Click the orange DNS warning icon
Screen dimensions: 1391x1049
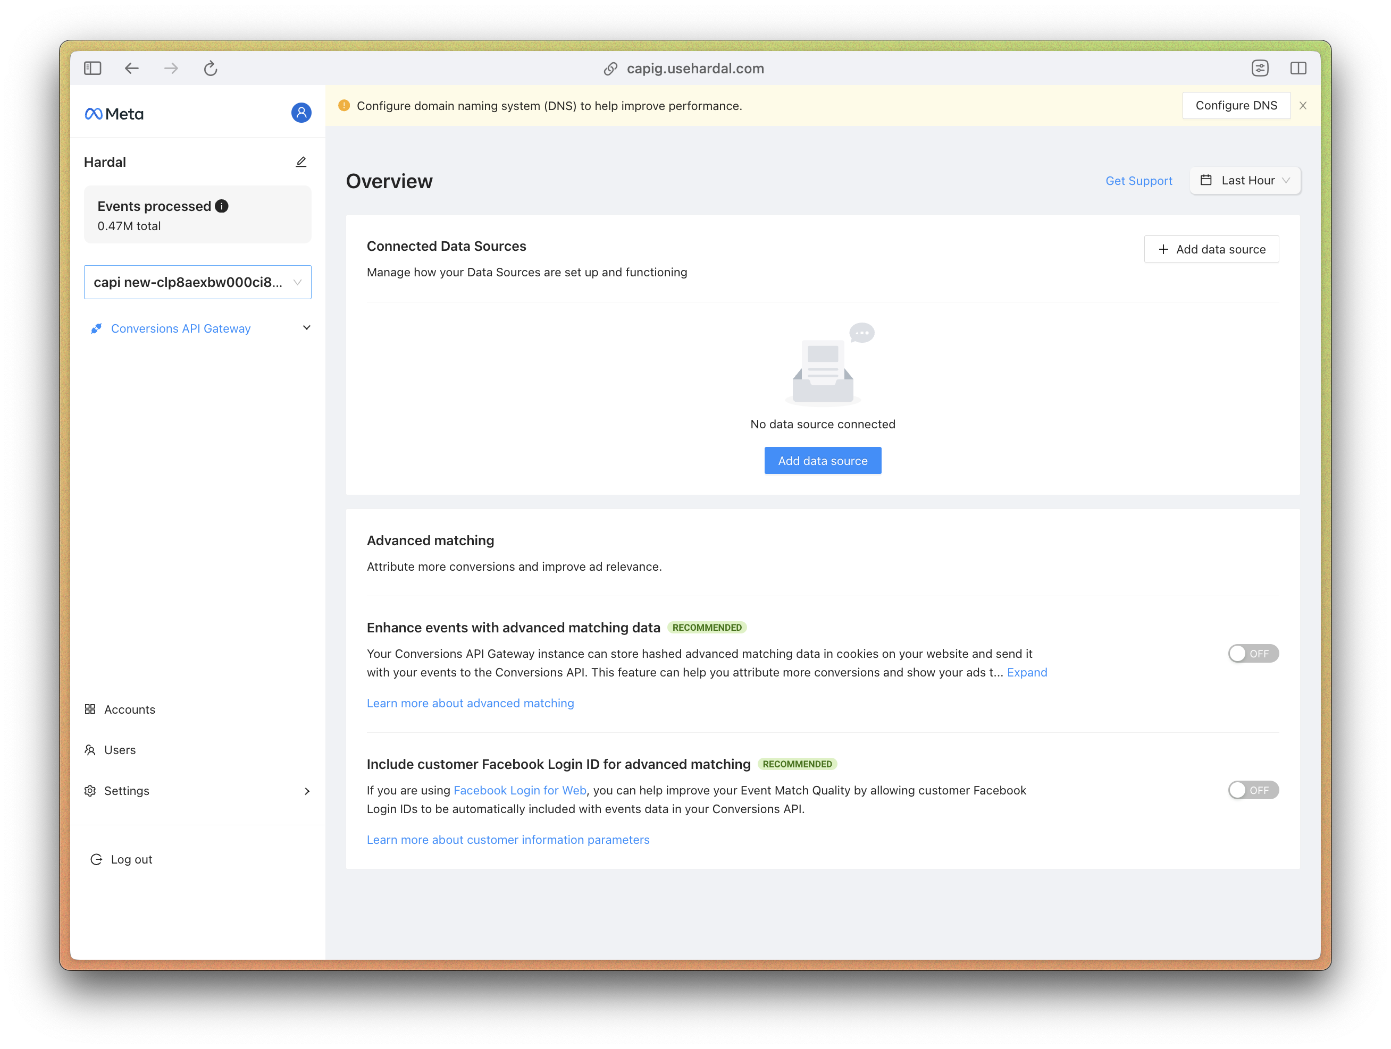click(x=344, y=106)
